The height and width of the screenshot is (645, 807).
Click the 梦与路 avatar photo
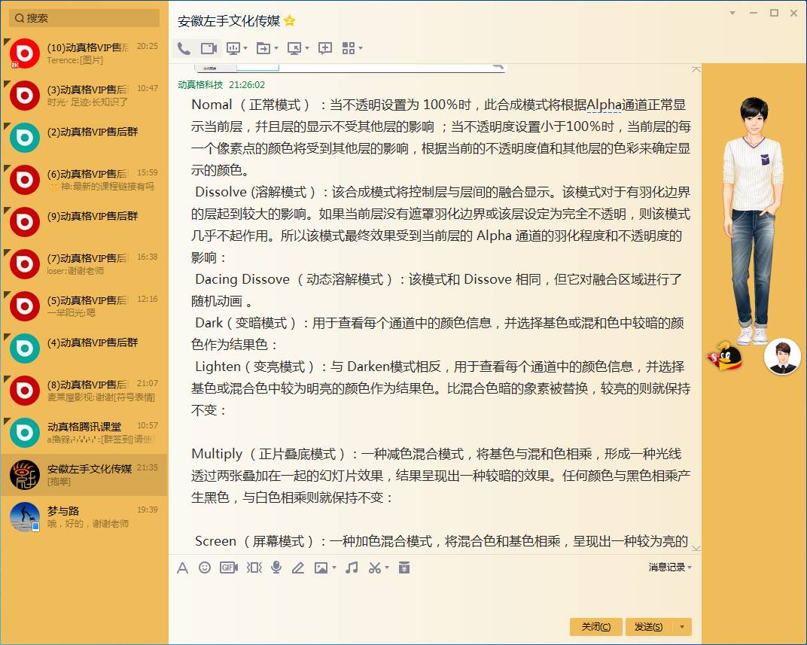25,517
